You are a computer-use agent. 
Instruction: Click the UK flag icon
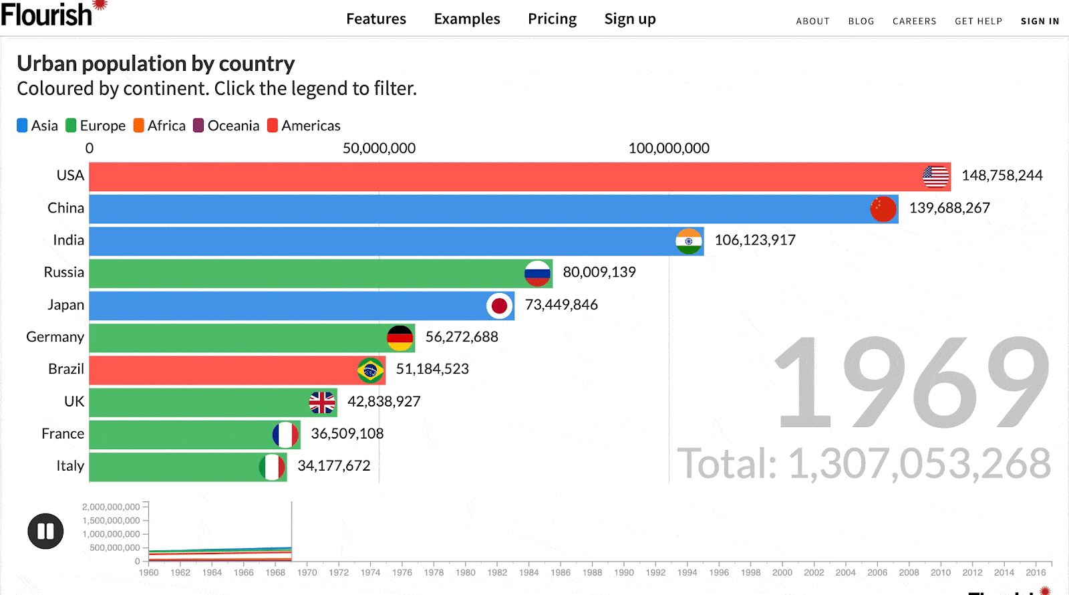(322, 402)
